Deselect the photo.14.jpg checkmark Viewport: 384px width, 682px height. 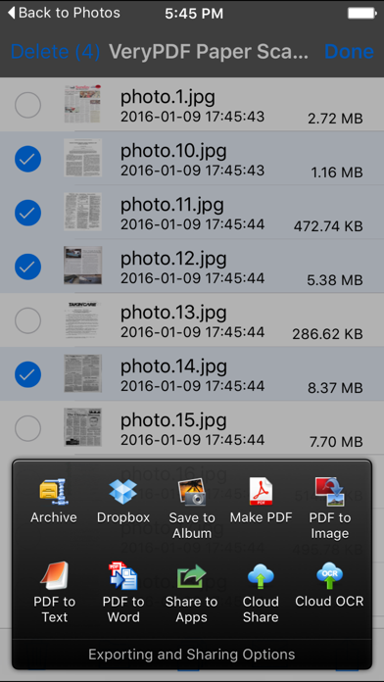point(27,374)
